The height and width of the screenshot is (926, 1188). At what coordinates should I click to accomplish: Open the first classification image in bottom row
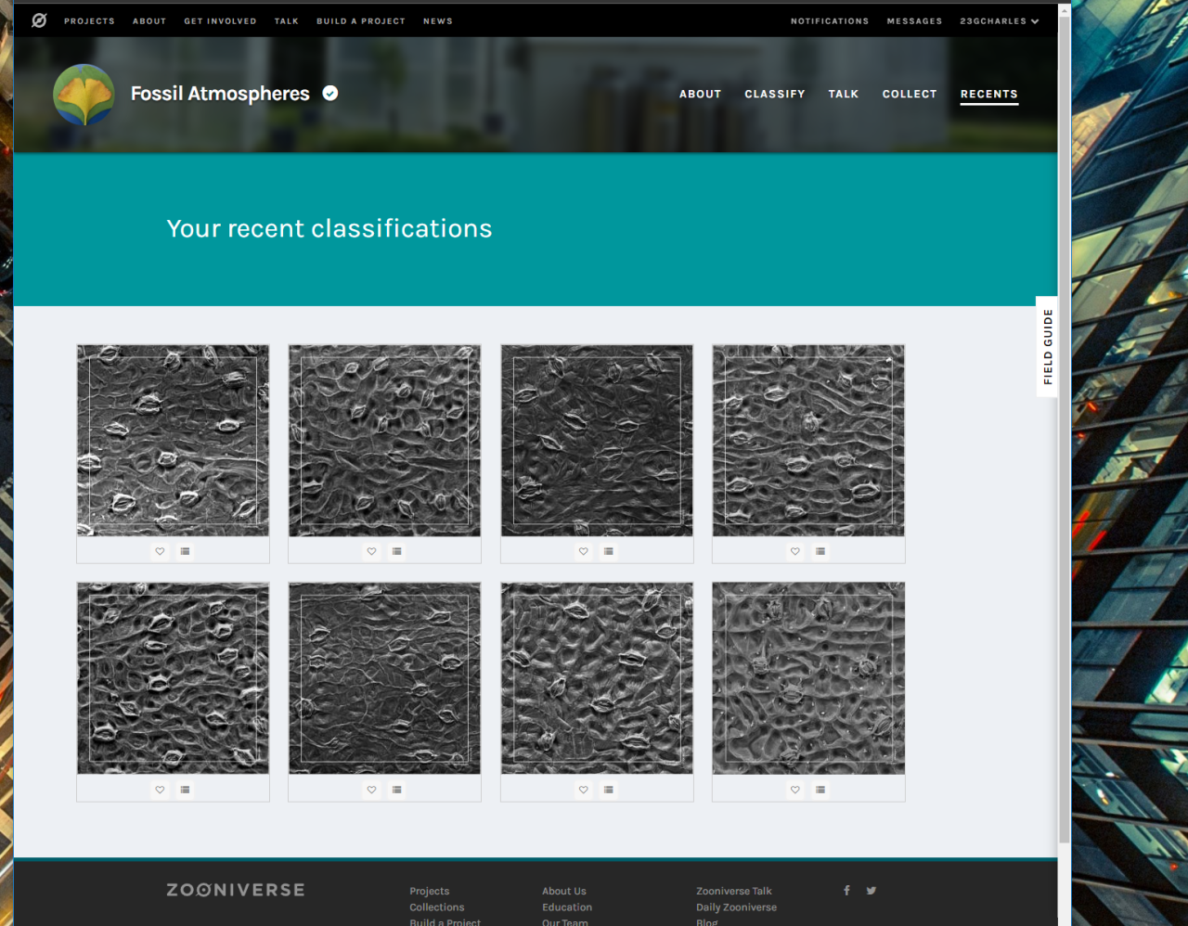click(173, 678)
